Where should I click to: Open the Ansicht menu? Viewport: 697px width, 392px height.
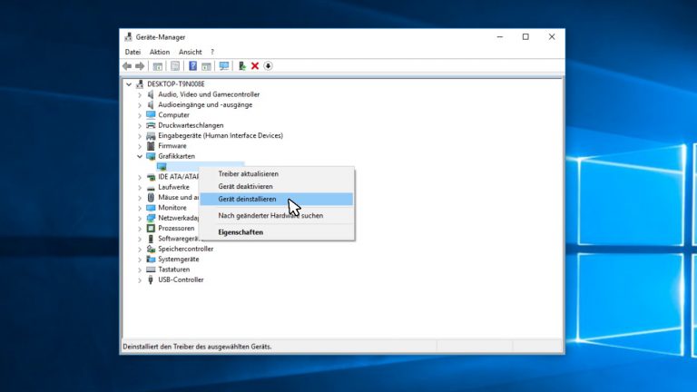coord(190,52)
